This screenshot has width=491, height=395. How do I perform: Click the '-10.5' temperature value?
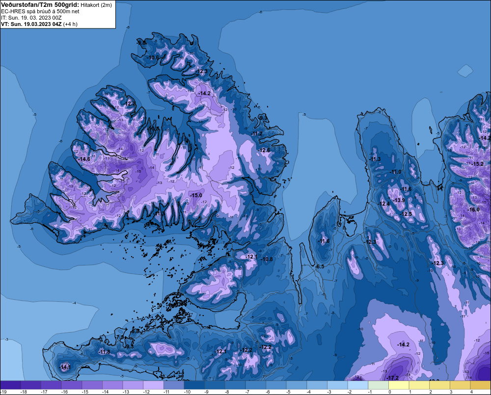153,129
